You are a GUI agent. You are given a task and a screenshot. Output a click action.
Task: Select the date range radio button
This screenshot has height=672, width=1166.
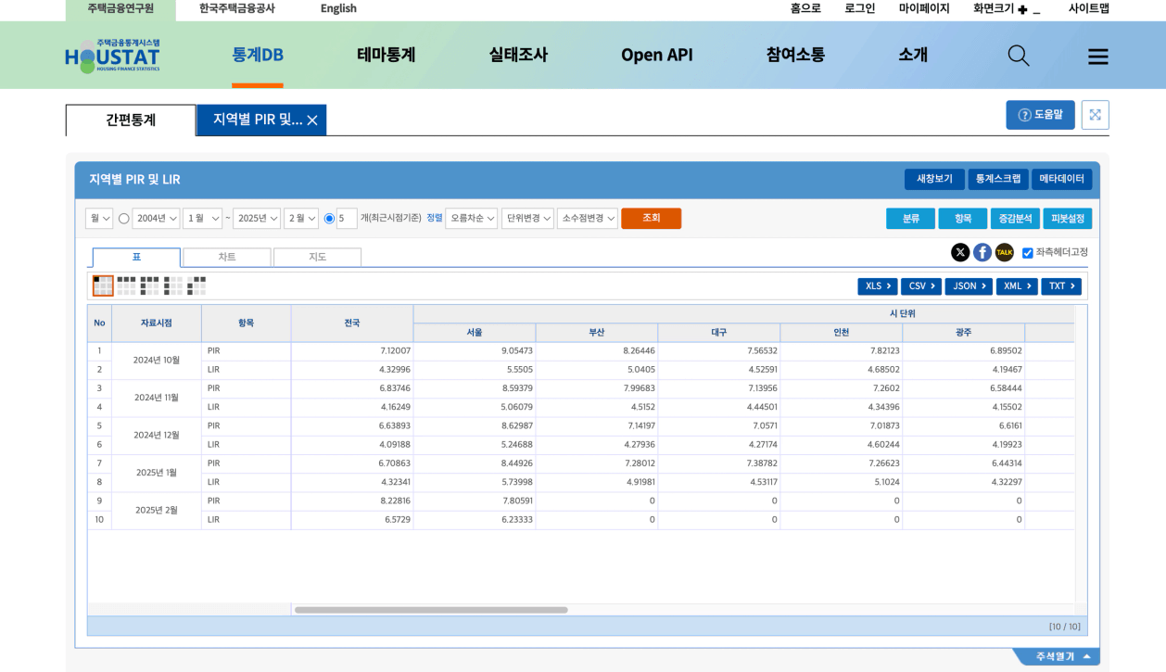tap(124, 219)
